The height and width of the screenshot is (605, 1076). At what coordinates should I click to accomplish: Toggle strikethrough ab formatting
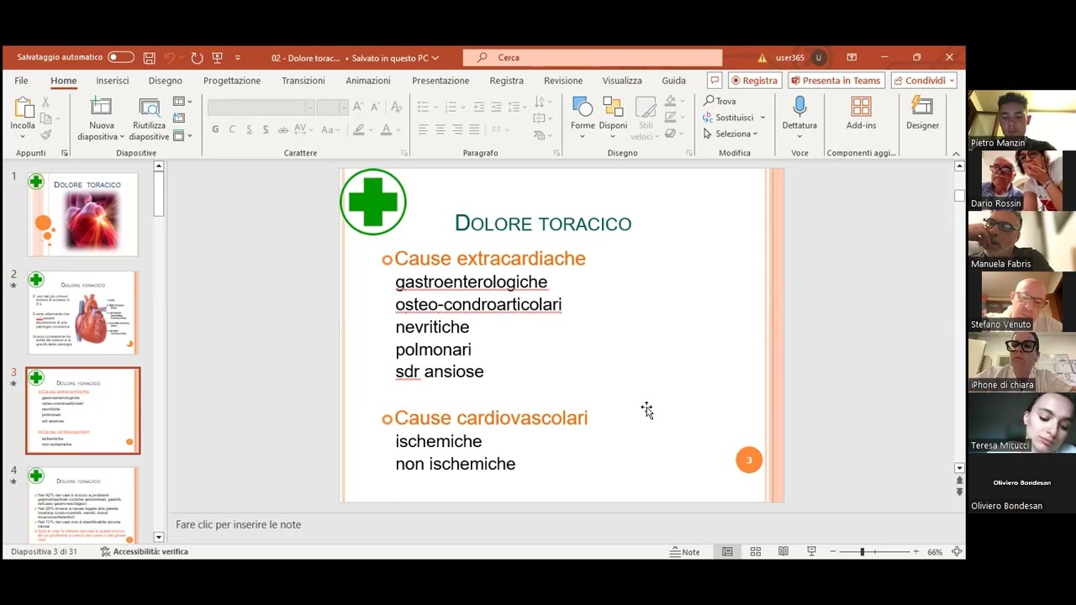click(x=283, y=129)
